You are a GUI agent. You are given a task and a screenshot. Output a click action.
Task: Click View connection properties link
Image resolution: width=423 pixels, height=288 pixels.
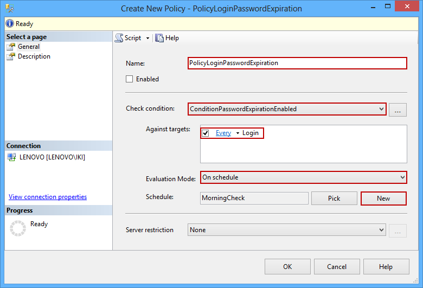click(x=48, y=197)
